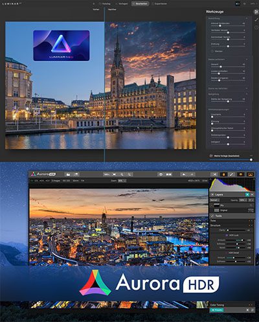Adjust the Vertikaler Versatz slider
The image size is (259, 322).
(228, 32)
